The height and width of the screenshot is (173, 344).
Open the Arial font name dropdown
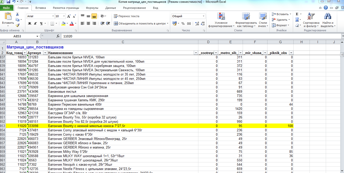[x=53, y=16]
